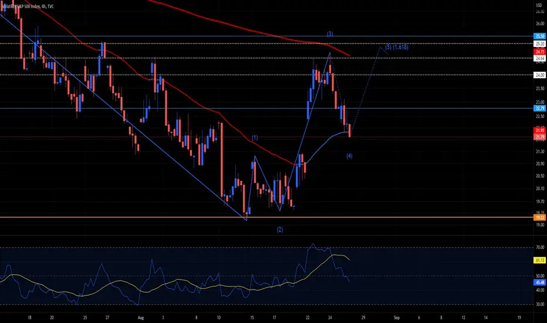Click the 23.50 price axis label

tap(540, 89)
